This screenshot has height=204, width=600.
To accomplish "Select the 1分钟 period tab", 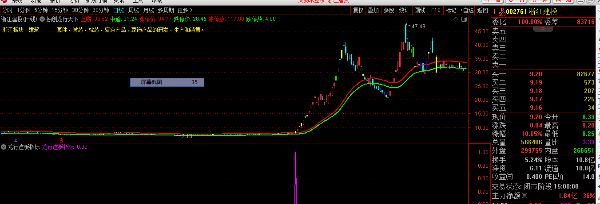I will tap(23, 10).
